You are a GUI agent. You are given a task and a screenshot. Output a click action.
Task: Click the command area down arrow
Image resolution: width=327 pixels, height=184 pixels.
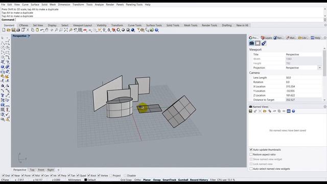click(325, 16)
